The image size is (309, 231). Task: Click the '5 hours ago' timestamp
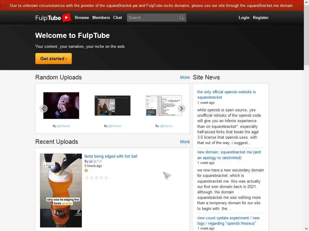pyautogui.click(x=93, y=166)
